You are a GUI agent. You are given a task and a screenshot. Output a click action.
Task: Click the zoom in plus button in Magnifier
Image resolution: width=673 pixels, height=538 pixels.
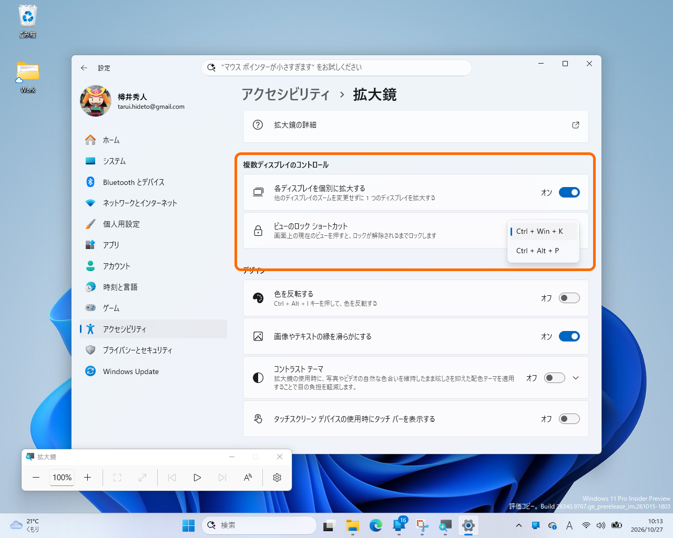tap(88, 478)
